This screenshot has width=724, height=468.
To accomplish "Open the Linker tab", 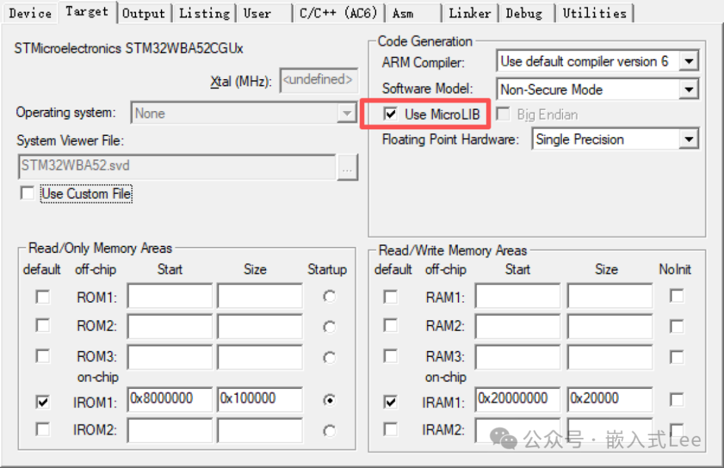I will coord(469,13).
